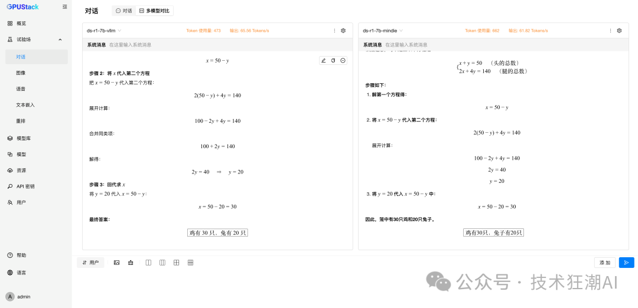Select two-column model layout
The height and width of the screenshot is (308, 638).
pyautogui.click(x=148, y=263)
